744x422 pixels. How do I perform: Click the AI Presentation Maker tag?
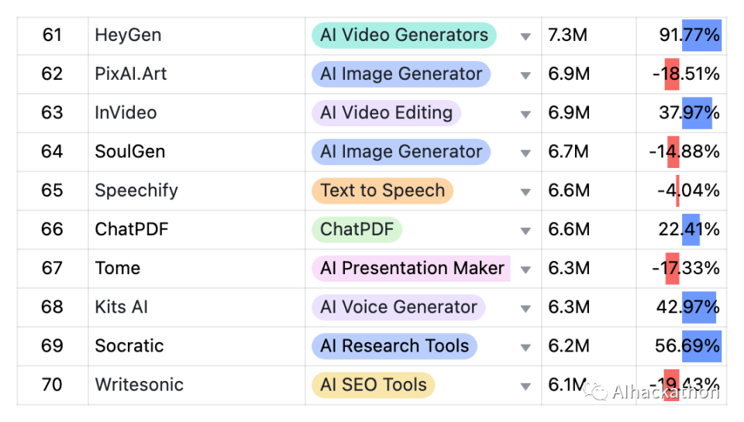point(412,269)
